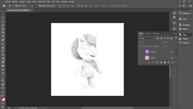
Task: Toggle layer filtering on/off switch
Action: coord(176,38)
